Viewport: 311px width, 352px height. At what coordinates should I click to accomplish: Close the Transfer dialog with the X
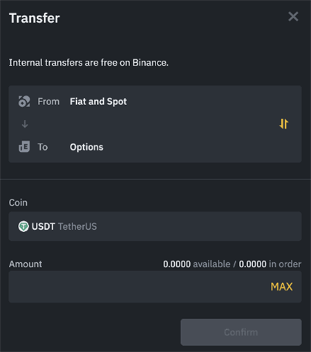(x=293, y=17)
